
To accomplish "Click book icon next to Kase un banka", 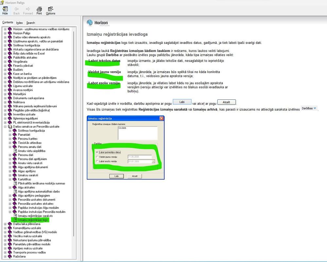I will click(10, 74).
